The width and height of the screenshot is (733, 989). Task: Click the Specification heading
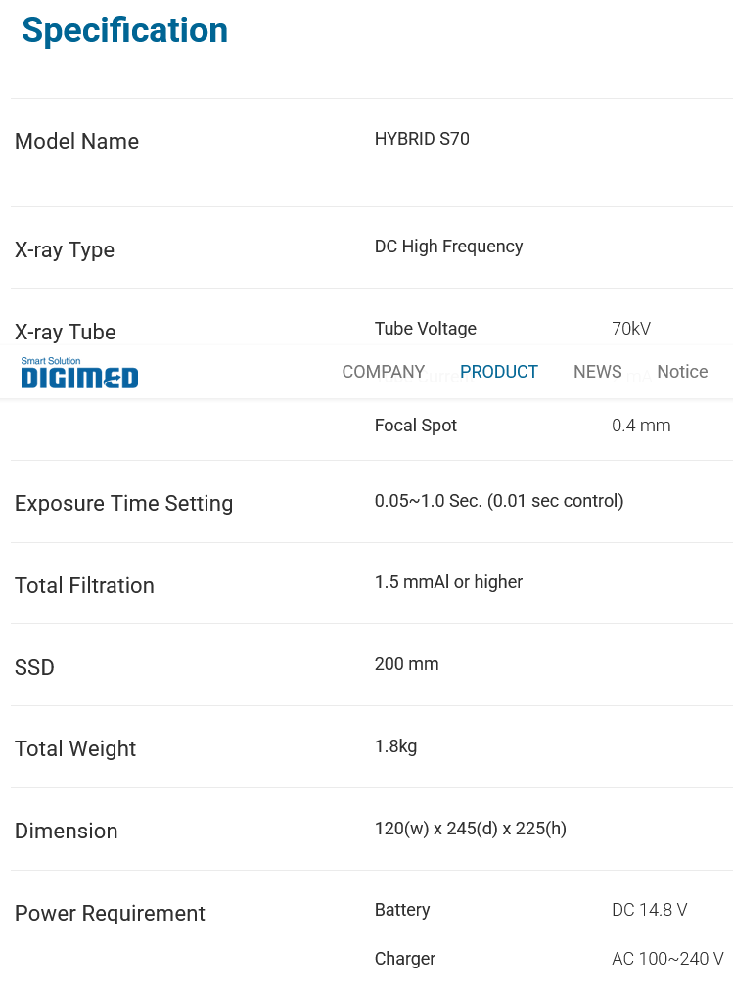pos(124,30)
